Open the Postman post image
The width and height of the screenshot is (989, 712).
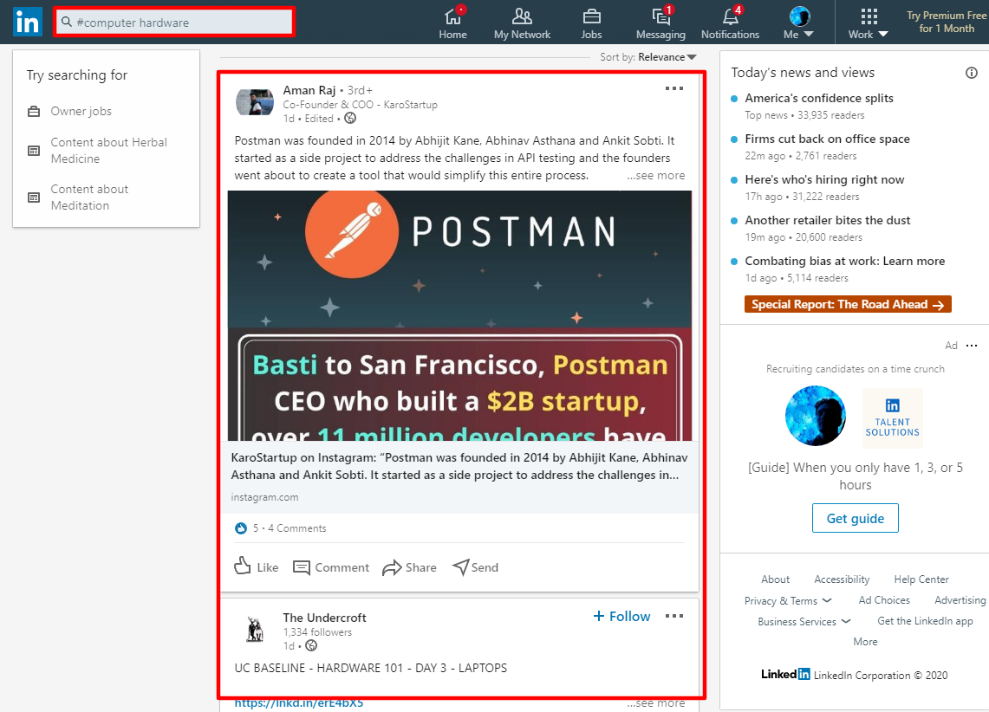click(459, 315)
